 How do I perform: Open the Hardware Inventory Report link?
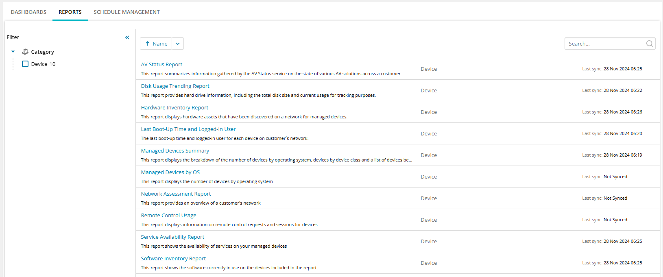click(174, 107)
